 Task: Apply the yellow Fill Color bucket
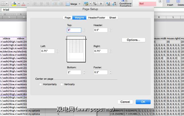click(x=14, y=4)
